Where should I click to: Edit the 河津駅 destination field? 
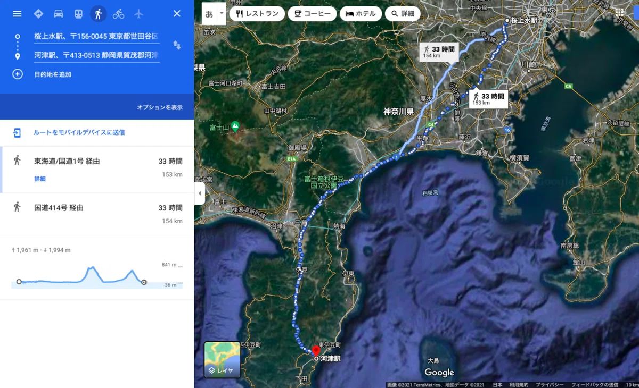pos(96,55)
